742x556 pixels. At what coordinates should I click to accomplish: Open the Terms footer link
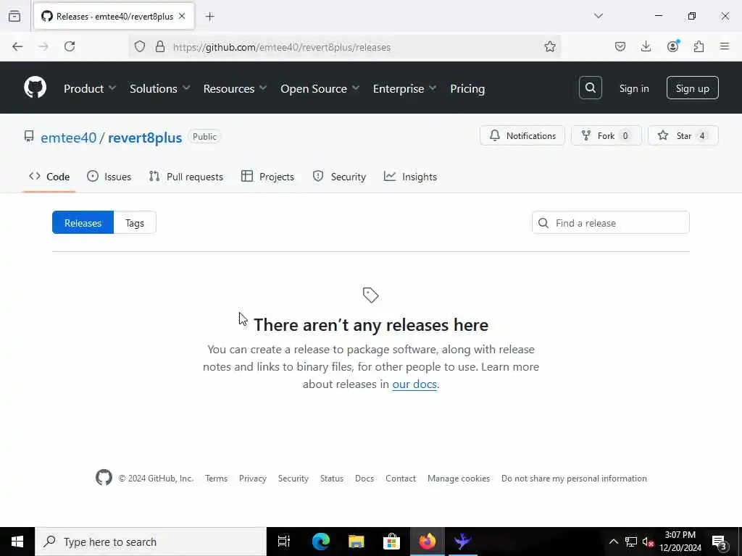(x=216, y=479)
